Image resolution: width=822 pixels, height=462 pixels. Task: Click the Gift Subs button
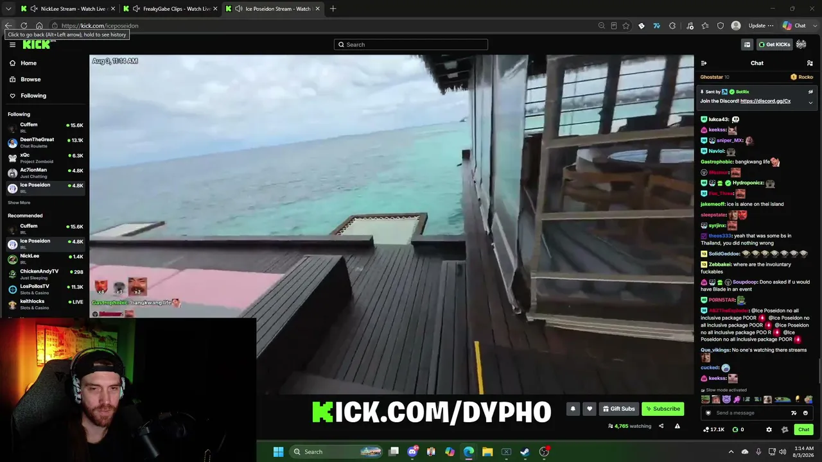[x=619, y=409]
